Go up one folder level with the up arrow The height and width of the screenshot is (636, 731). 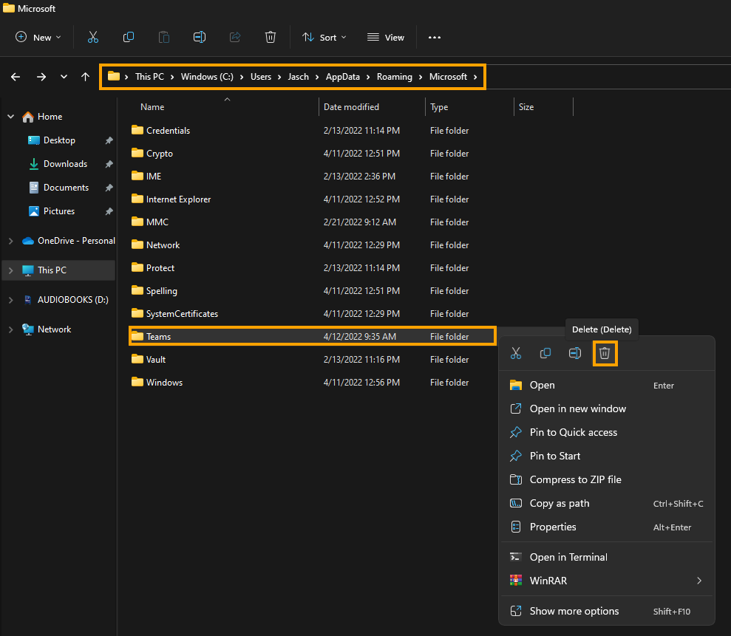[x=85, y=77]
